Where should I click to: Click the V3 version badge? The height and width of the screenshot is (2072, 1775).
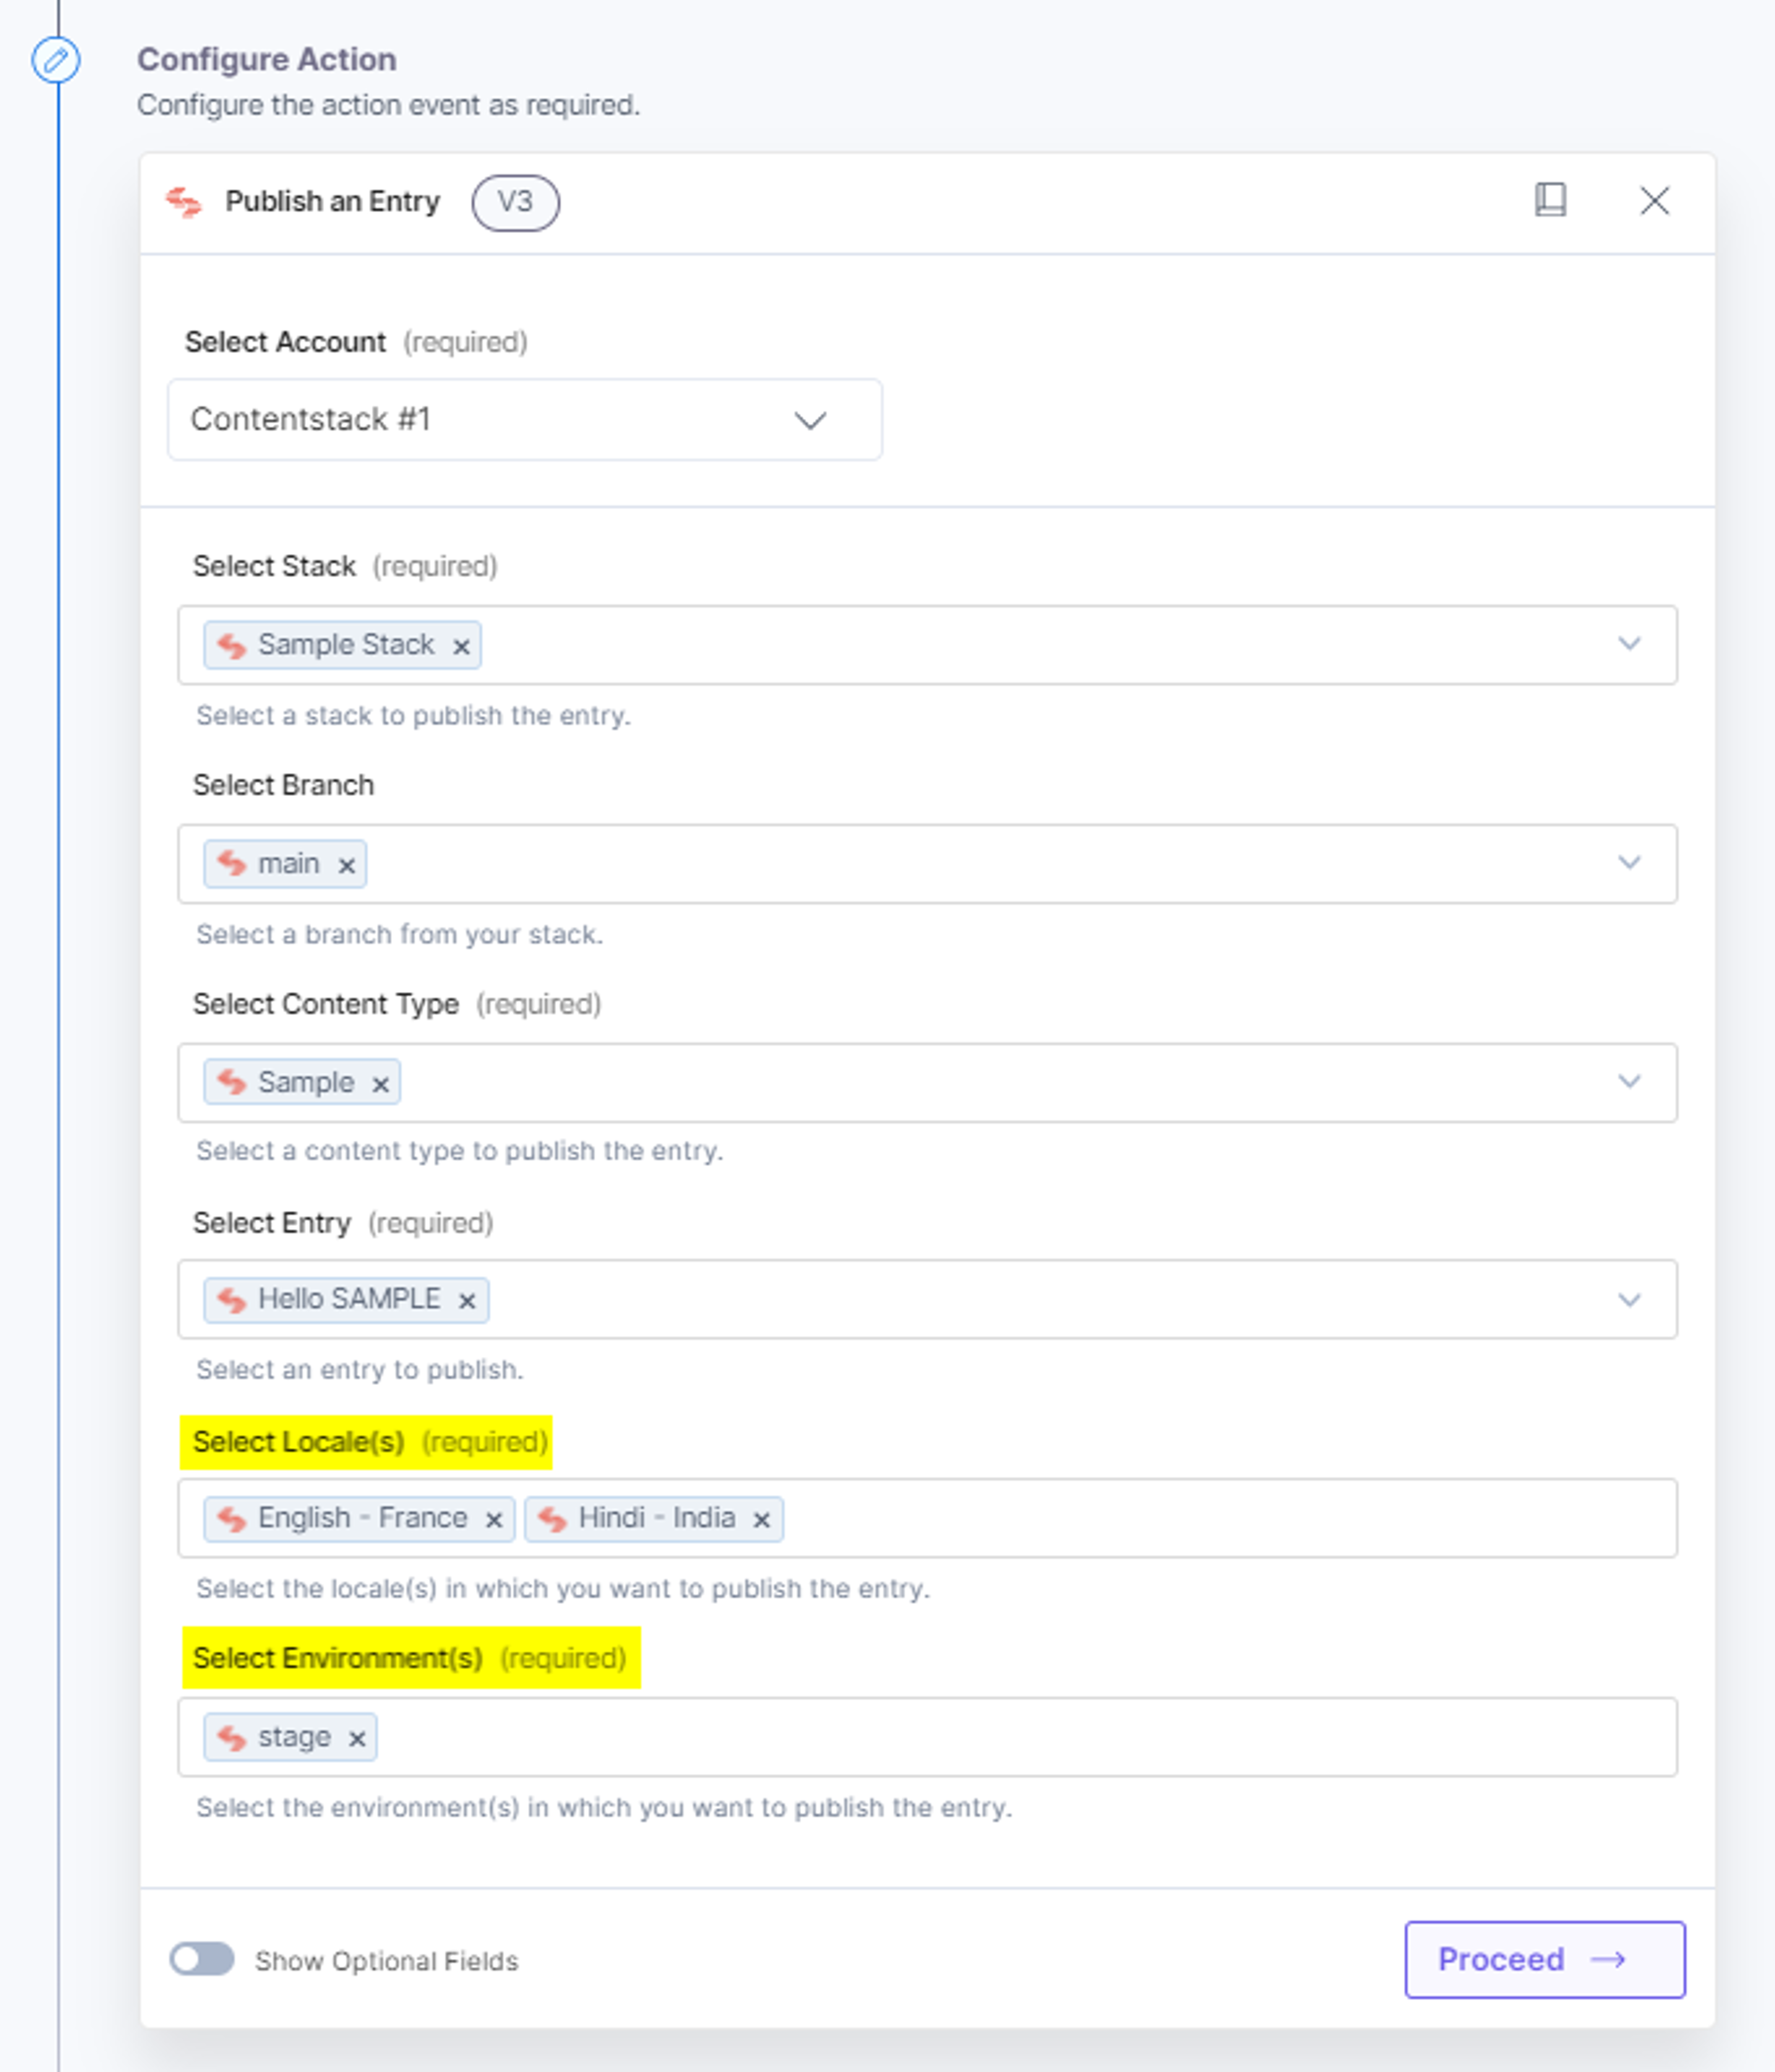point(515,202)
